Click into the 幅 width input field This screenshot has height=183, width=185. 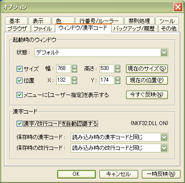coord(63,69)
